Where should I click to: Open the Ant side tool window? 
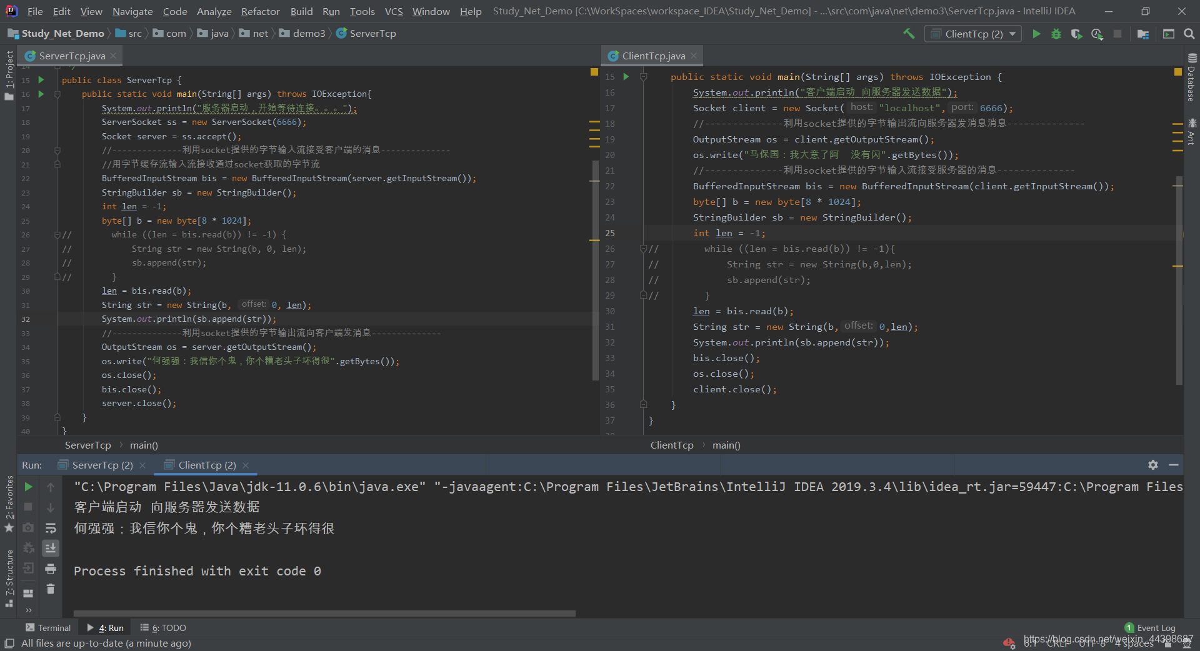pos(1192,132)
